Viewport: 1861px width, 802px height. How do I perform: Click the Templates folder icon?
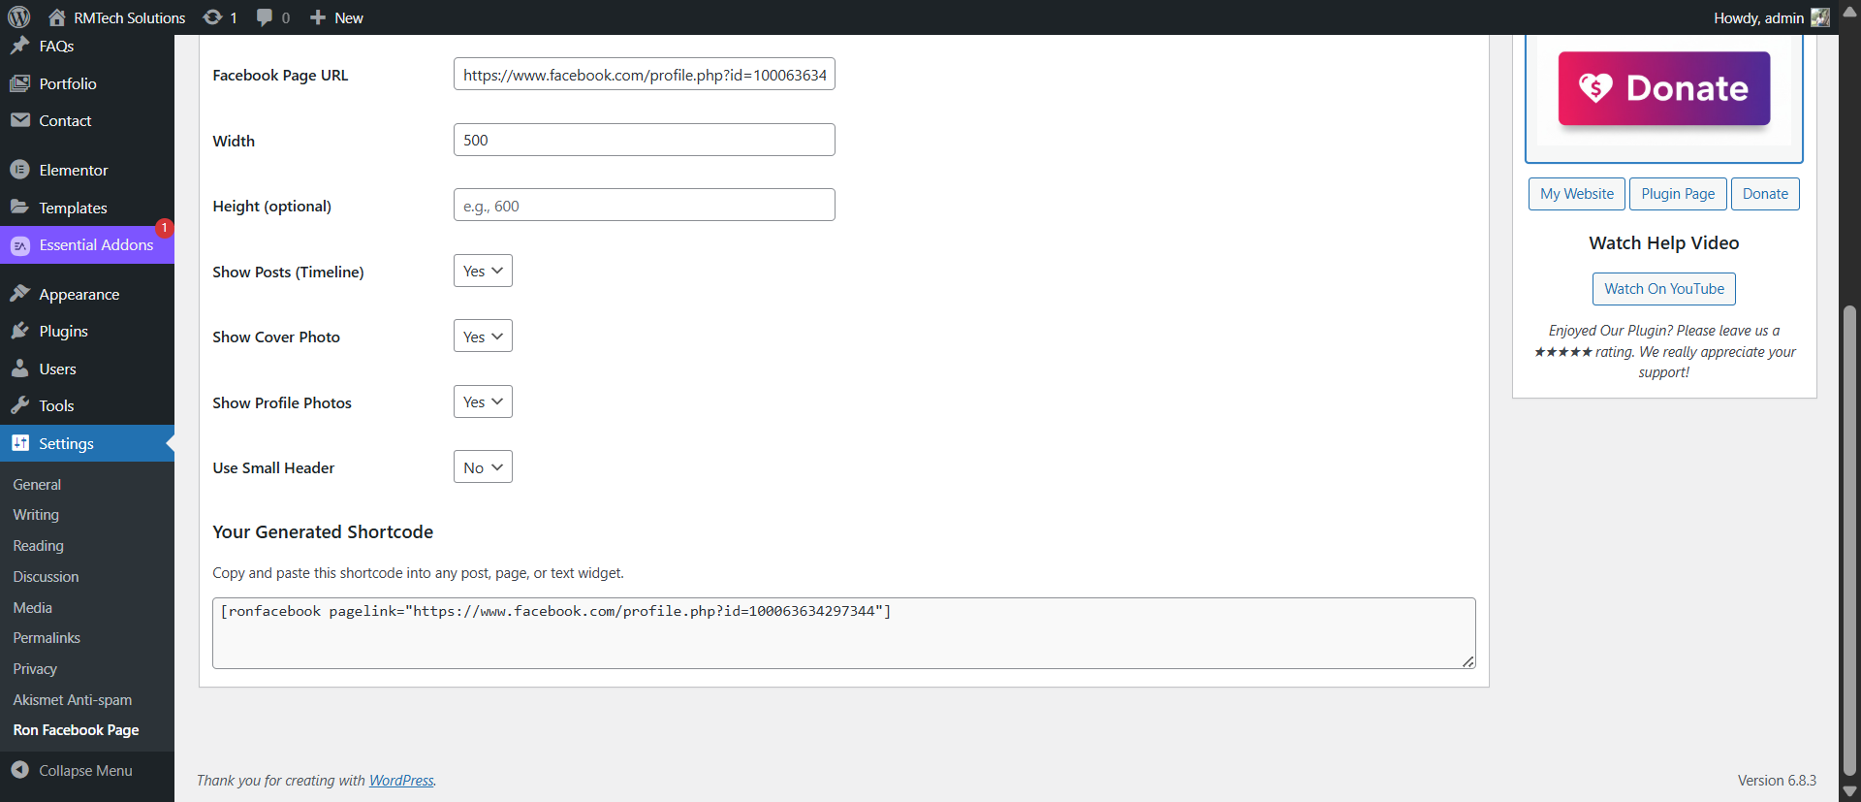[x=19, y=207]
